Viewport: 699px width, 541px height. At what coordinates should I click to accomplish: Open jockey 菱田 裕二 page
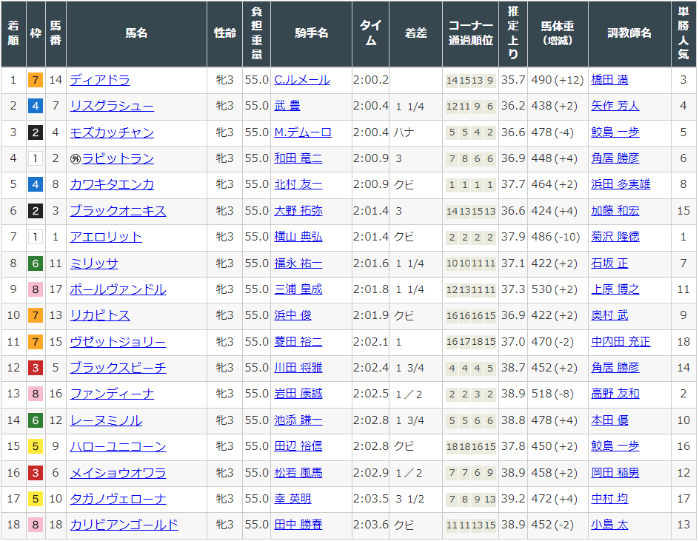(298, 341)
